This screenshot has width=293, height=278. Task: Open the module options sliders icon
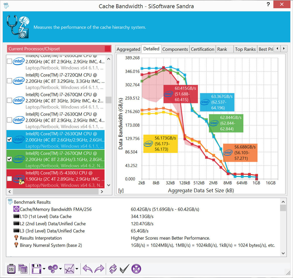pos(11,269)
